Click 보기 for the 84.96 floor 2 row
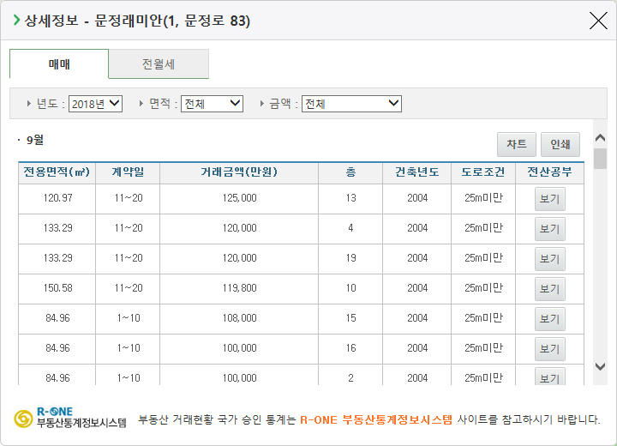The height and width of the screenshot is (446, 617). coord(549,377)
